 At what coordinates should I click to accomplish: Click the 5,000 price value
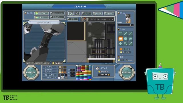click(x=104, y=75)
